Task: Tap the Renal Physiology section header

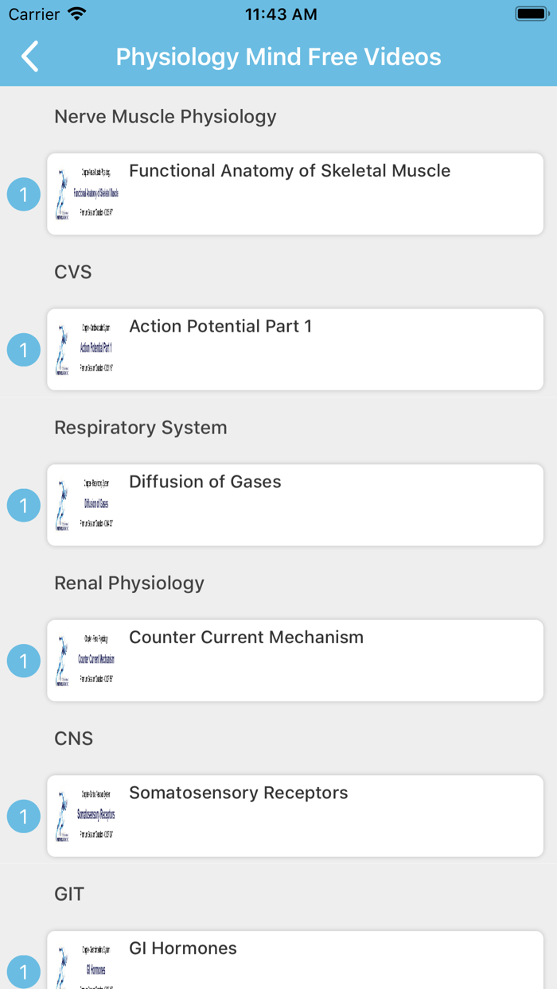Action: click(x=129, y=583)
